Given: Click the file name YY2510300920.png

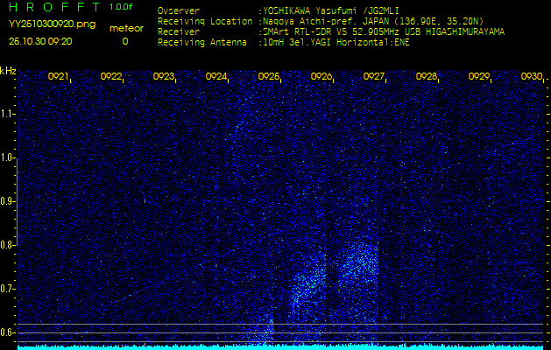Looking at the screenshot, I should [x=52, y=24].
